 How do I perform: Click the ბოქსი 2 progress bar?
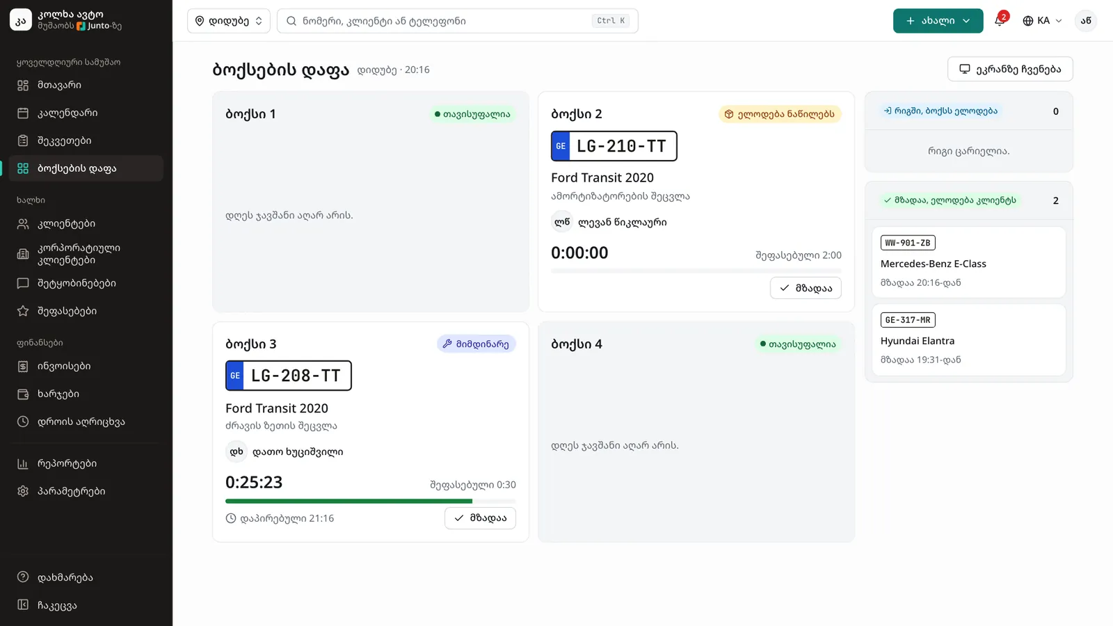(696, 271)
